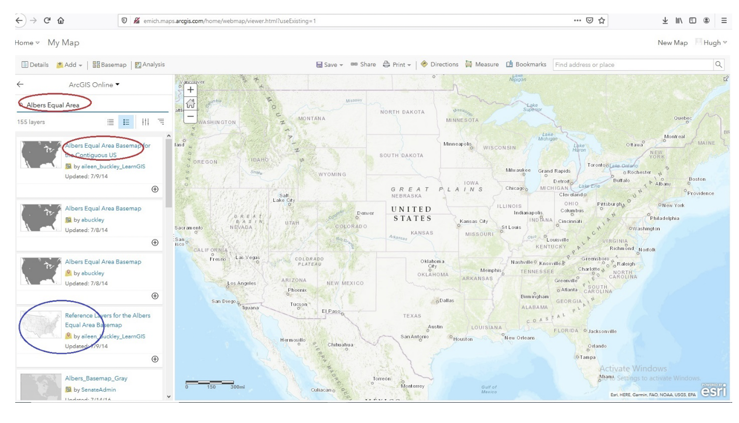Click the Reference Layers result thumbnail
This screenshot has height=423, width=739.
[x=41, y=324]
